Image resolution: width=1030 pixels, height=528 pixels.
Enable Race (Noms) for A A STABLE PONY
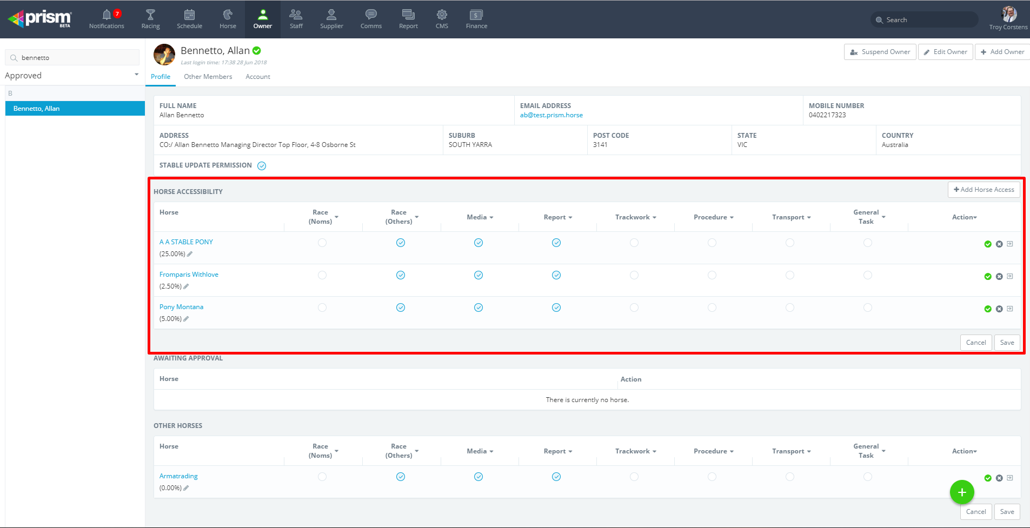[x=322, y=243]
